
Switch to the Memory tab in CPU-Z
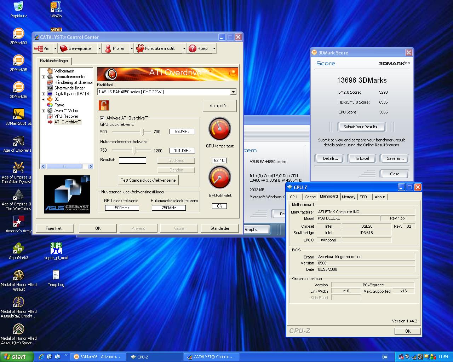(349, 197)
